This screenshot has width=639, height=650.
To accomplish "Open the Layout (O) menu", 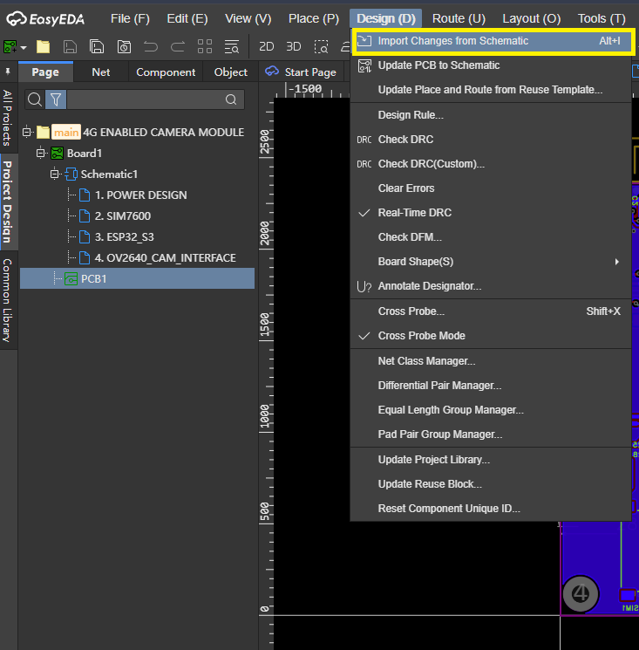I will (x=531, y=18).
